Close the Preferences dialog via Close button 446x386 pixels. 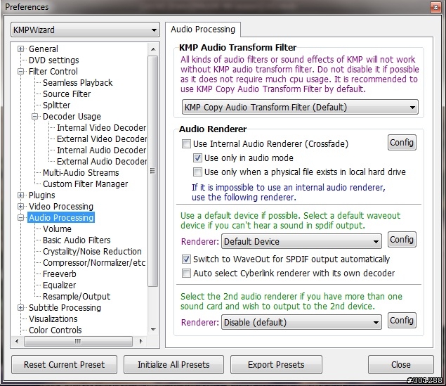point(401,365)
